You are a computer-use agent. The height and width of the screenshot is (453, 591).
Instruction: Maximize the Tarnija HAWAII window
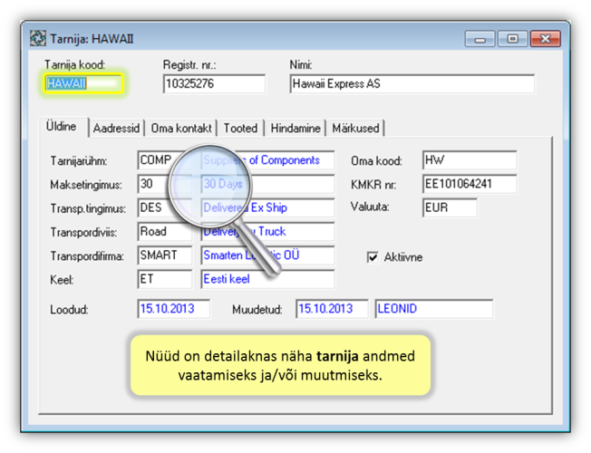(x=512, y=39)
